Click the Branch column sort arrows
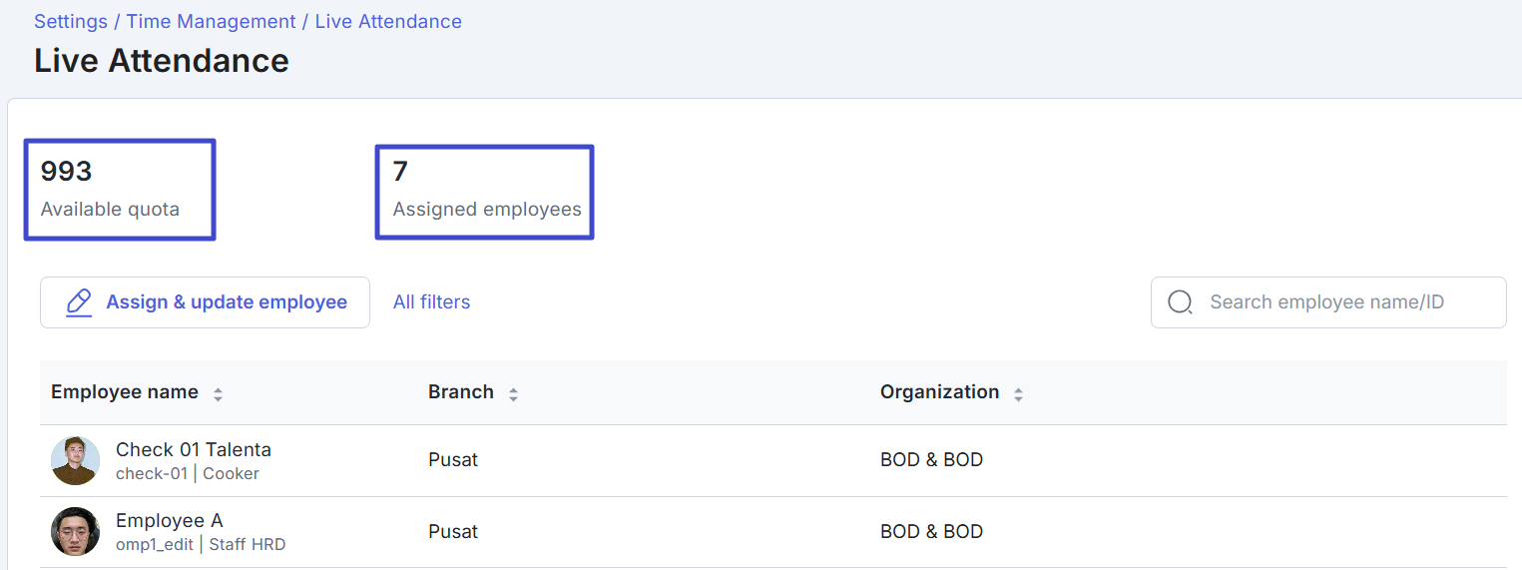Image resolution: width=1522 pixels, height=570 pixels. click(513, 394)
